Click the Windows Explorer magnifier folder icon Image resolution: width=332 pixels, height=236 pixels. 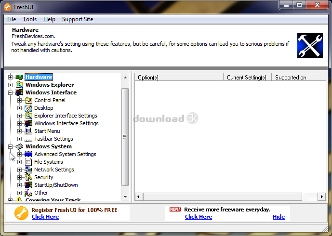click(19, 85)
